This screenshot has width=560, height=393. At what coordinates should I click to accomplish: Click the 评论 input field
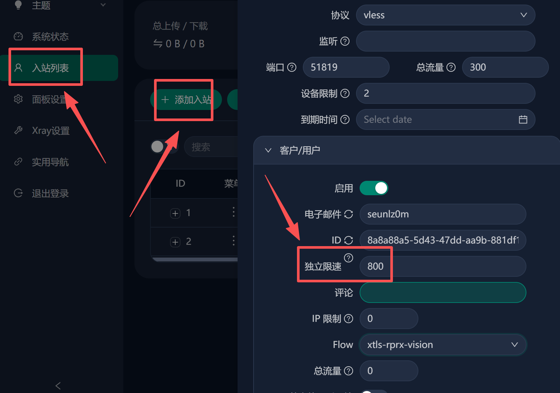click(x=443, y=292)
